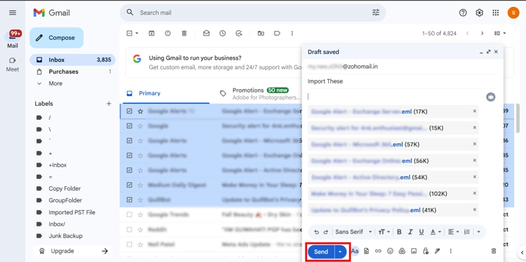Open the Inbox folder

(x=72, y=60)
